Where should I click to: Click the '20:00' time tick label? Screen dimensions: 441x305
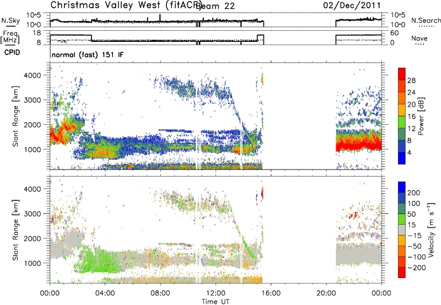(326, 293)
